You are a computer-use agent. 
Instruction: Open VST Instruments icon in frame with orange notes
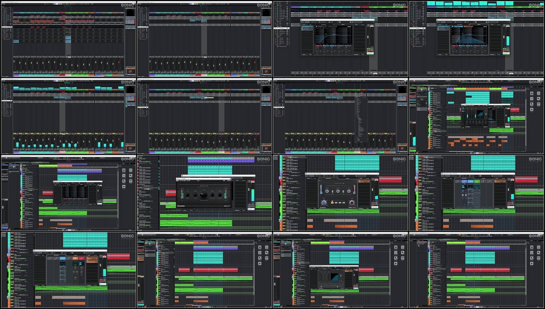(532, 93)
